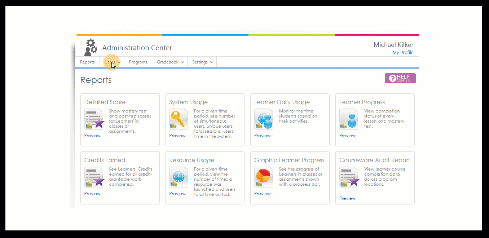Expand the Gradebook dropdown menu
The width and height of the screenshot is (489, 238).
click(170, 62)
